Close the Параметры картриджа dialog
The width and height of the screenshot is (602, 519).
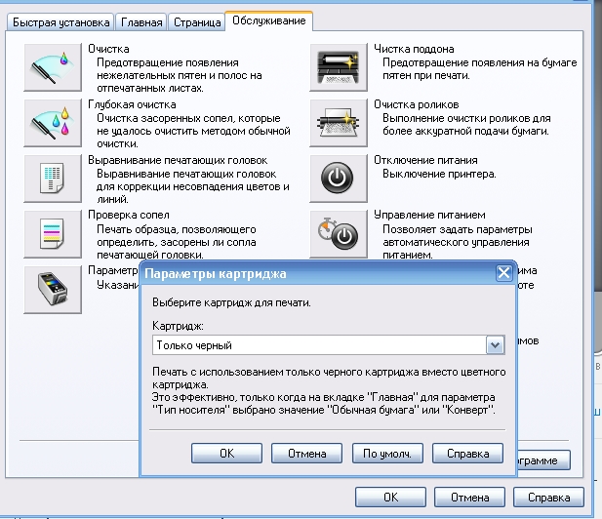click(x=503, y=273)
